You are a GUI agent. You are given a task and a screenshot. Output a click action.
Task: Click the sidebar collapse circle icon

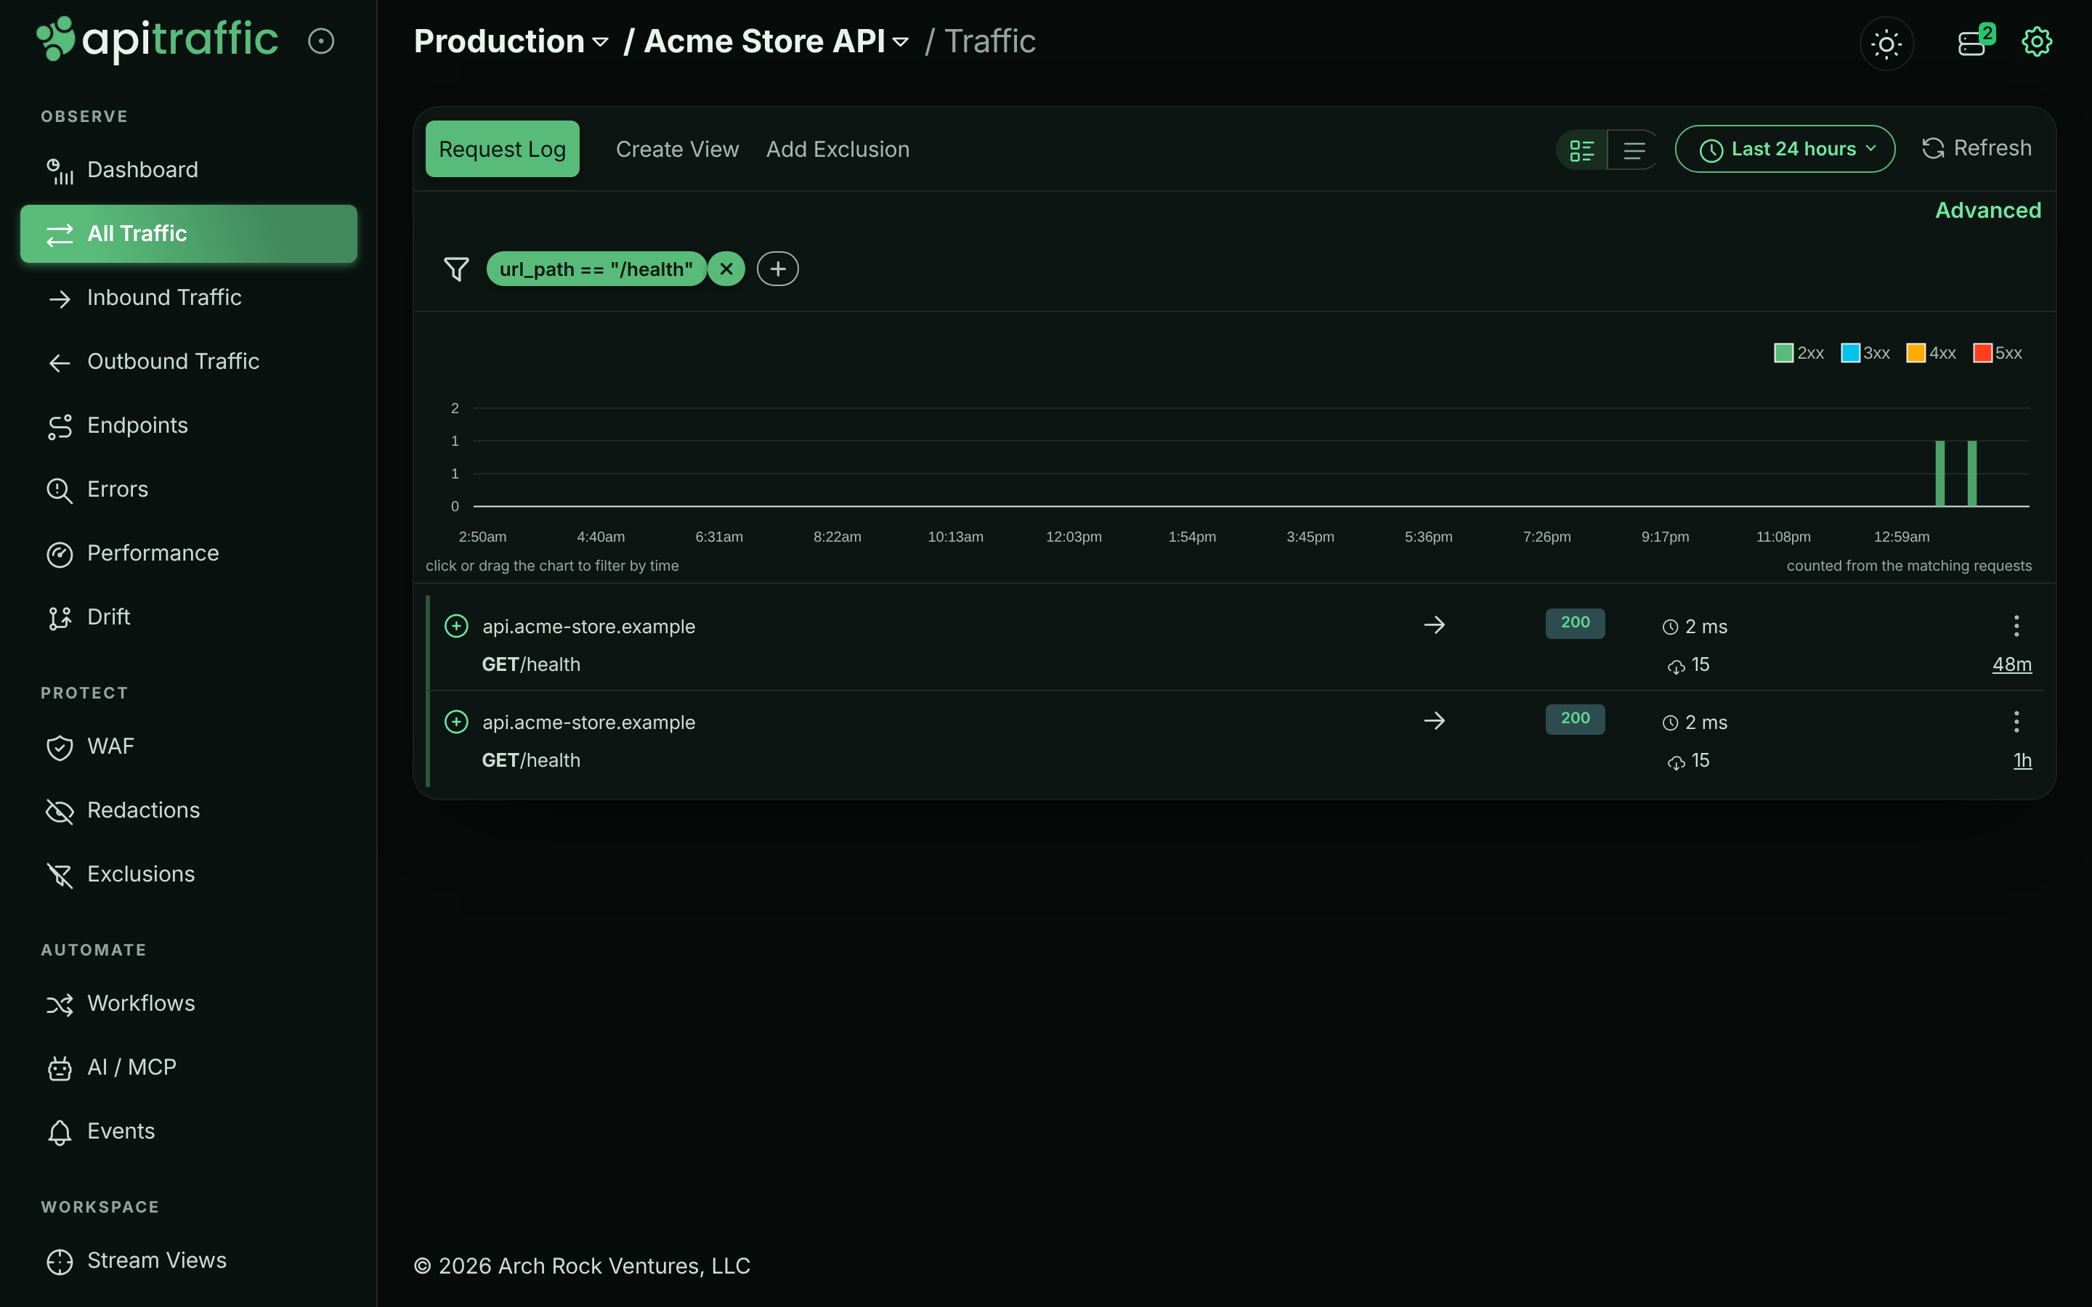click(321, 41)
